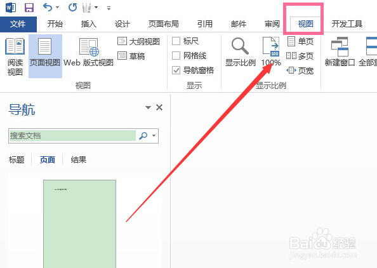Set zoom to 100%
The height and width of the screenshot is (268, 377).
tap(271, 52)
